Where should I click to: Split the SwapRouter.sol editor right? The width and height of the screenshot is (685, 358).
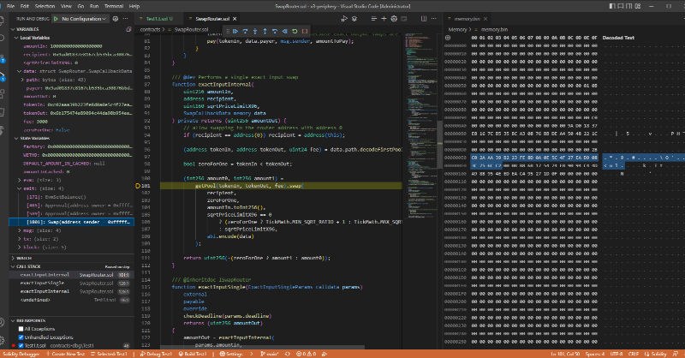pos(423,19)
